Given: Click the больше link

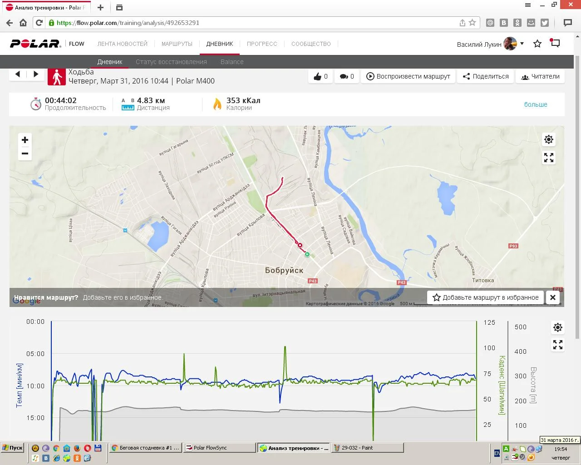Looking at the screenshot, I should tap(536, 104).
